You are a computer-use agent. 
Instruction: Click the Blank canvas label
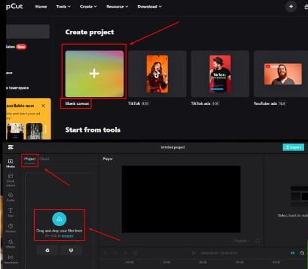77,104
